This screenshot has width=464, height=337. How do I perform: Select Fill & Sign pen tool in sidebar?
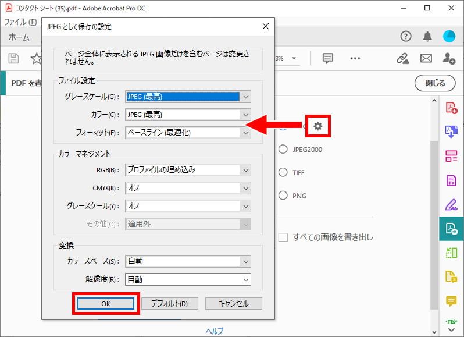pyautogui.click(x=451, y=204)
